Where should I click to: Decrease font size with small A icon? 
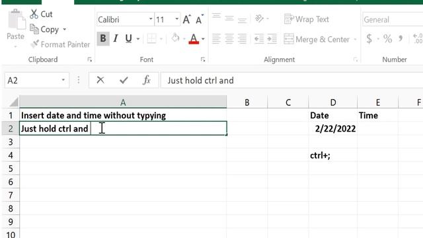click(x=200, y=19)
